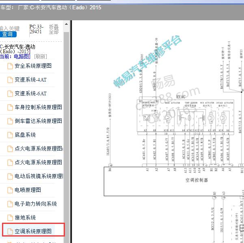
Task: Click file icon beside 变速系统-6AT
Action: pyautogui.click(x=10, y=94)
